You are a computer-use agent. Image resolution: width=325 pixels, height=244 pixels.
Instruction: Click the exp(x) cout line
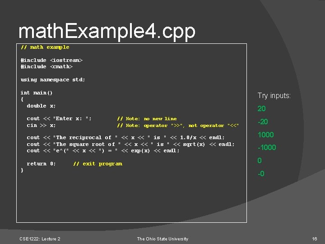pyautogui.click(x=103, y=150)
